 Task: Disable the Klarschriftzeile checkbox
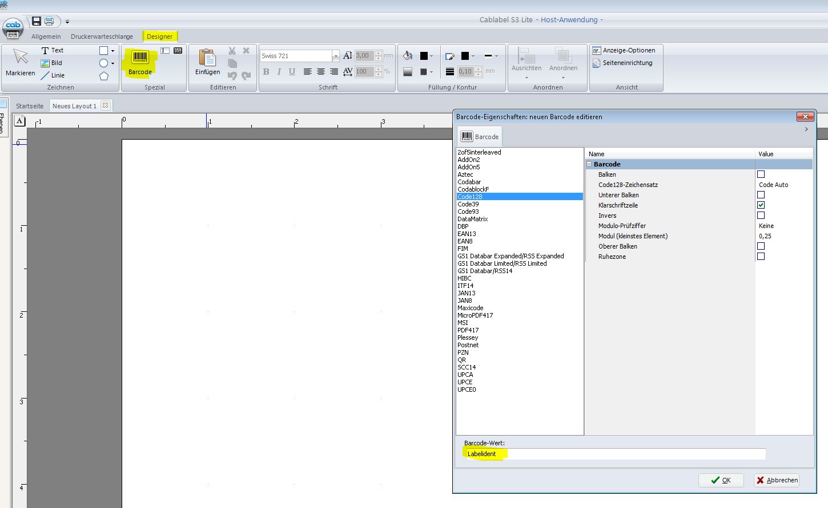(761, 205)
